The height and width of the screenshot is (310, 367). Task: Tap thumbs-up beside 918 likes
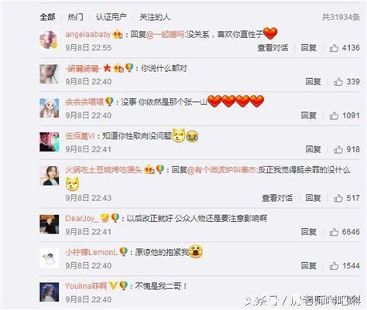338,149
